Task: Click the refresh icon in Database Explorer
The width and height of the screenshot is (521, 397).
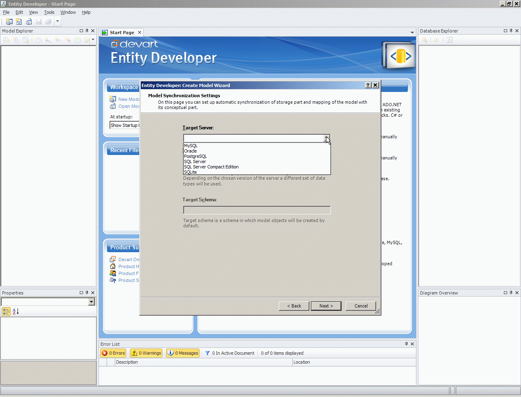Action: pos(449,40)
